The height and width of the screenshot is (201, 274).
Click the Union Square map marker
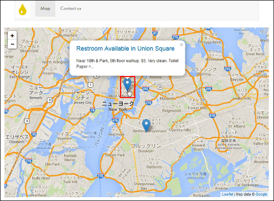pos(127,85)
